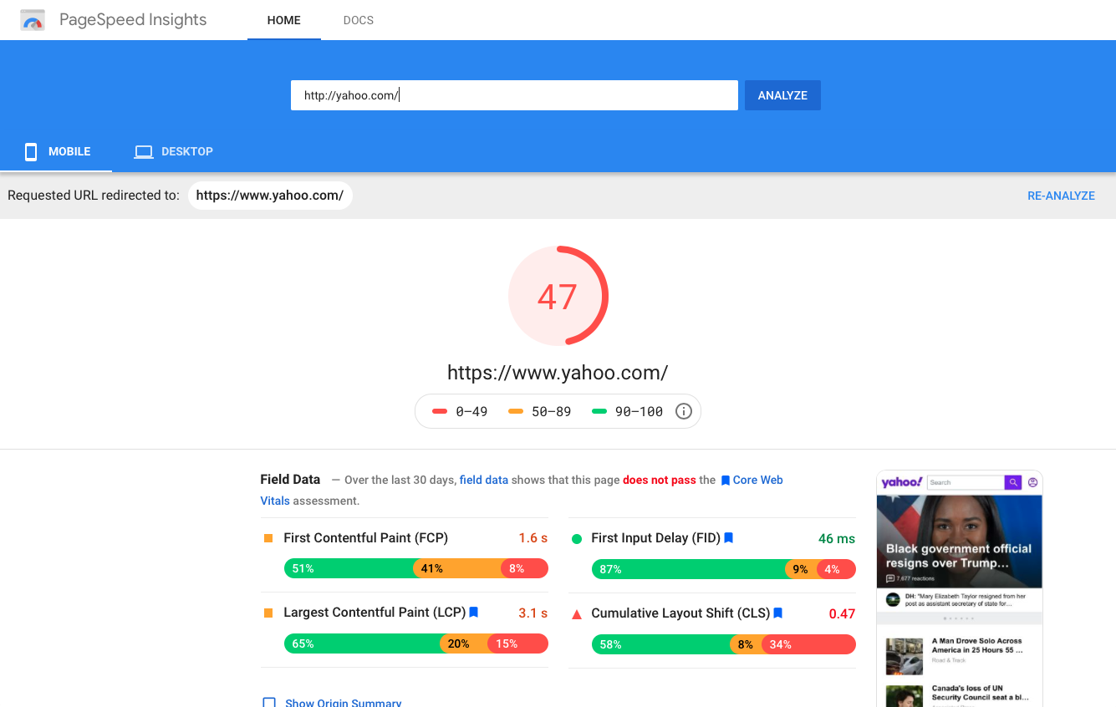Click the First Contentful Paint (FCP) label

pyautogui.click(x=365, y=538)
